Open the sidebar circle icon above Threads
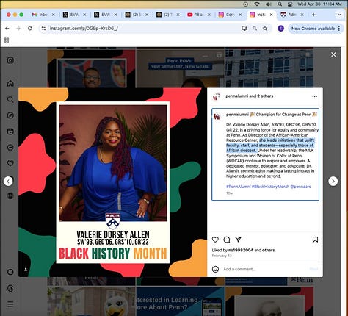The image size is (348, 316). coord(10,272)
